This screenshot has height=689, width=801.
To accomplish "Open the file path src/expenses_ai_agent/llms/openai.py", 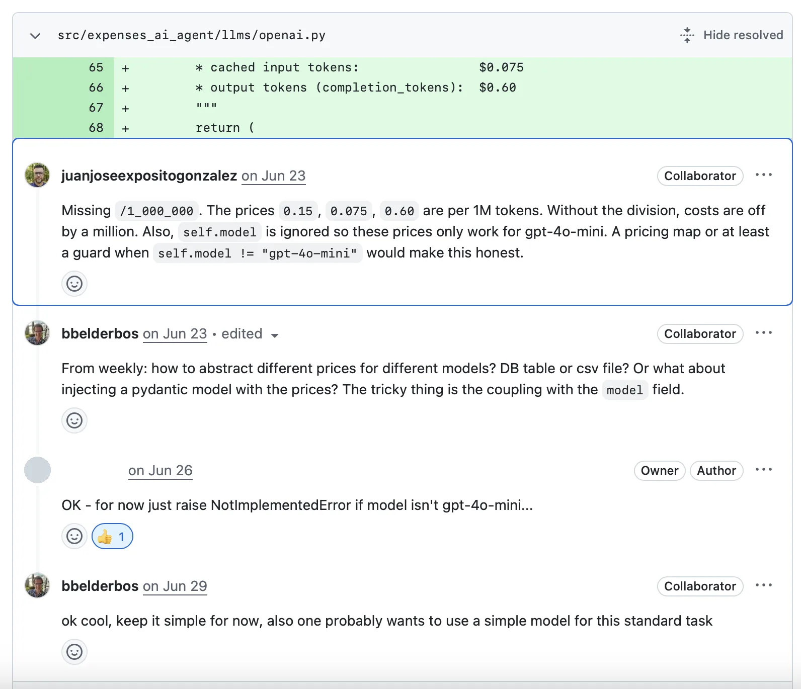I will [x=192, y=35].
